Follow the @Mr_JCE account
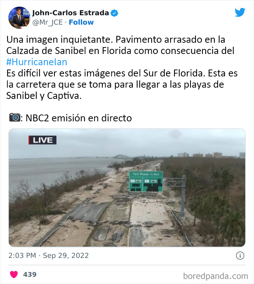Viewport: 254px width, 284px height. tap(81, 22)
